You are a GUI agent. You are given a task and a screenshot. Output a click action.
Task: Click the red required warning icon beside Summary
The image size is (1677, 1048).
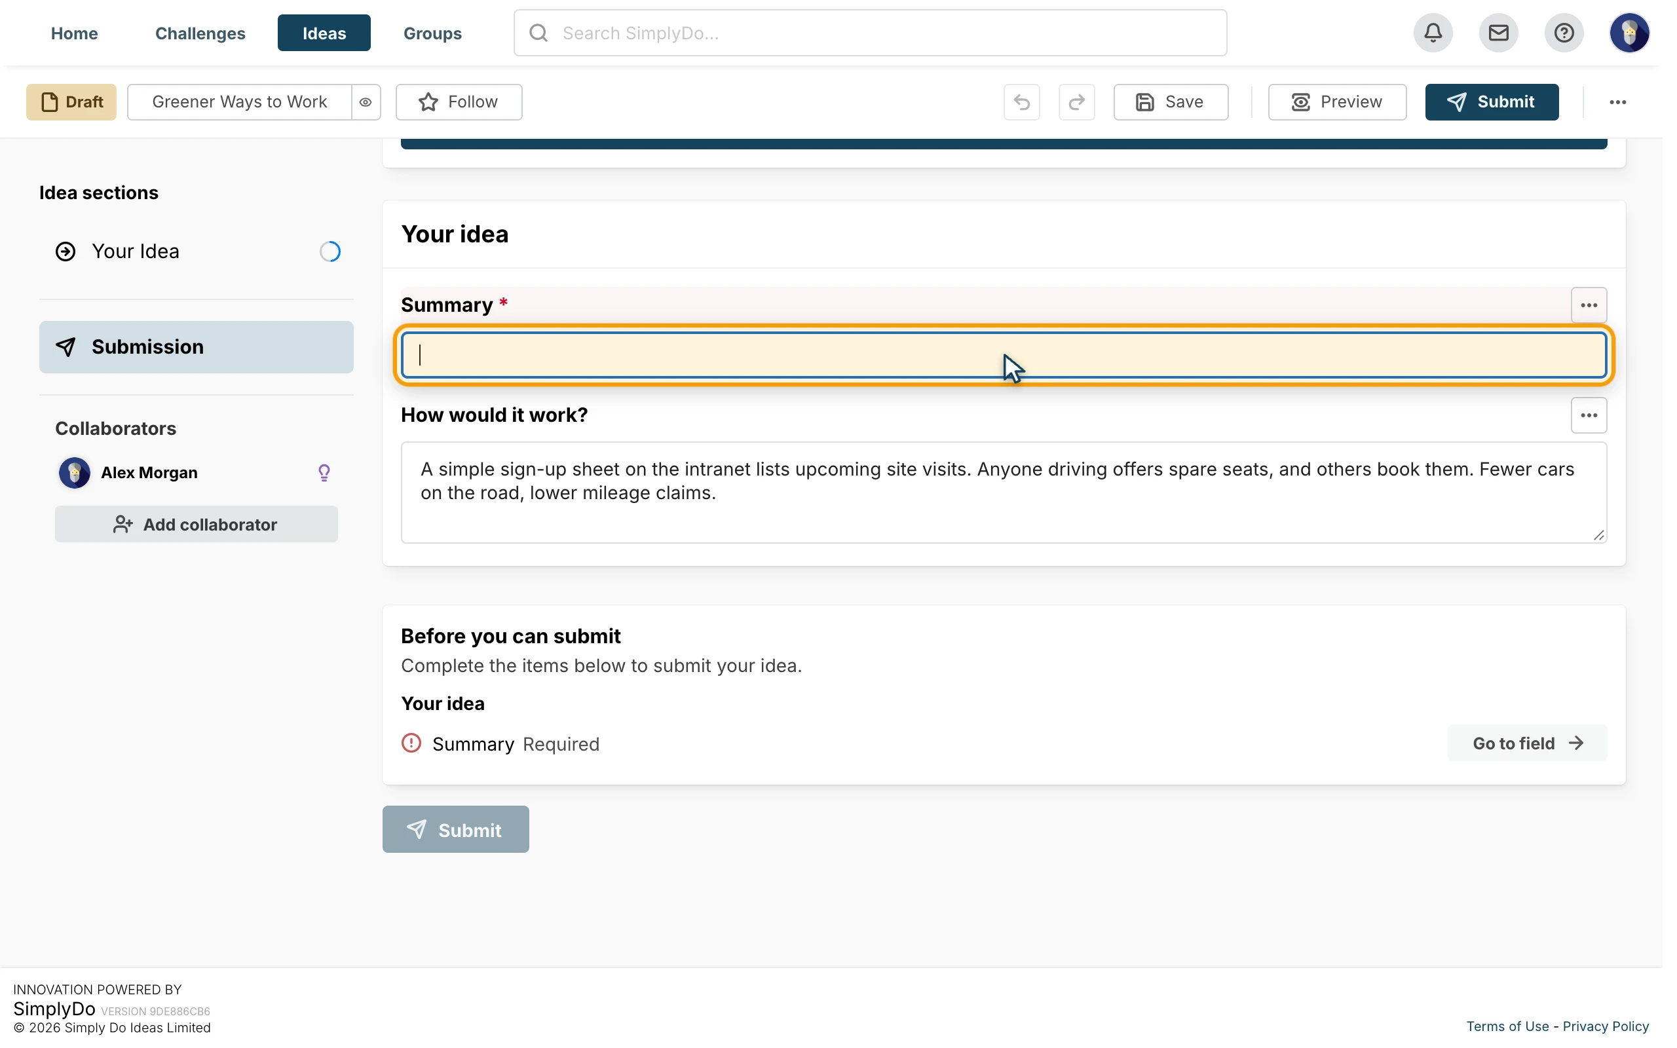pos(411,743)
